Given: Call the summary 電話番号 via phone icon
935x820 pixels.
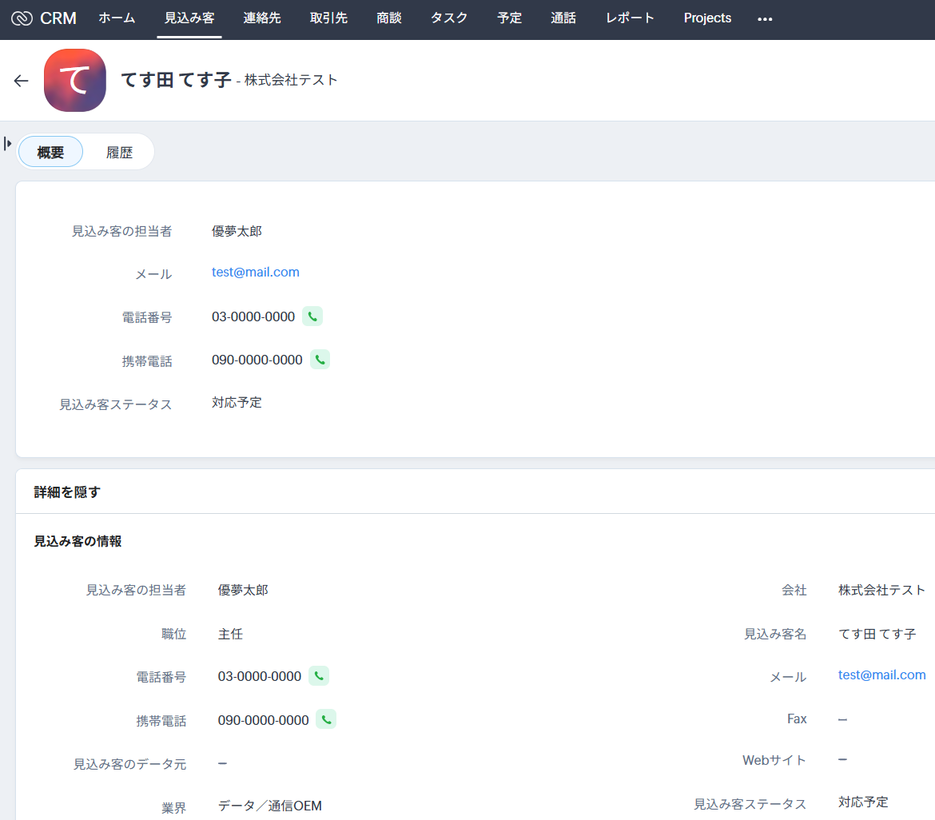Looking at the screenshot, I should click(x=312, y=316).
